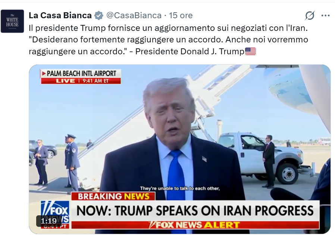The image size is (335, 235).
Task: Open the White House profile avatar
Action: click(x=12, y=21)
